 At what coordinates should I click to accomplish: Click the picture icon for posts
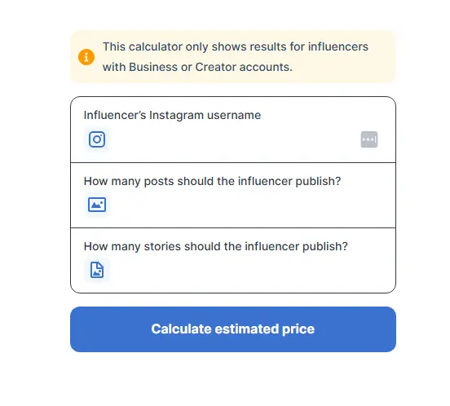tap(97, 205)
